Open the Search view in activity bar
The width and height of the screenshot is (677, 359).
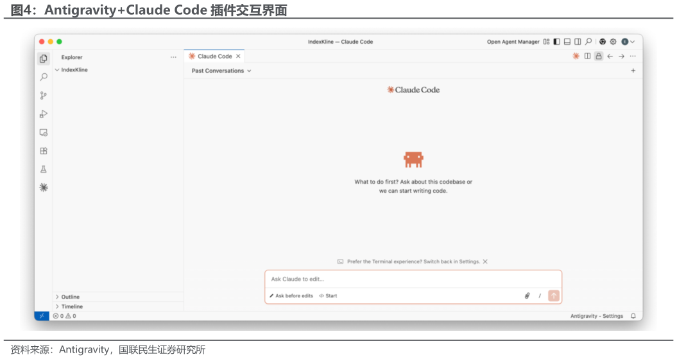pyautogui.click(x=44, y=77)
